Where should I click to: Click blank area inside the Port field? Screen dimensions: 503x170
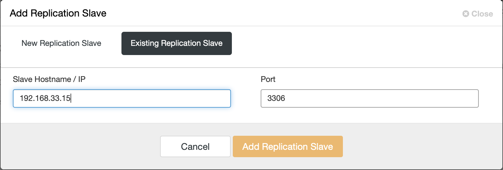pyautogui.click(x=383, y=98)
